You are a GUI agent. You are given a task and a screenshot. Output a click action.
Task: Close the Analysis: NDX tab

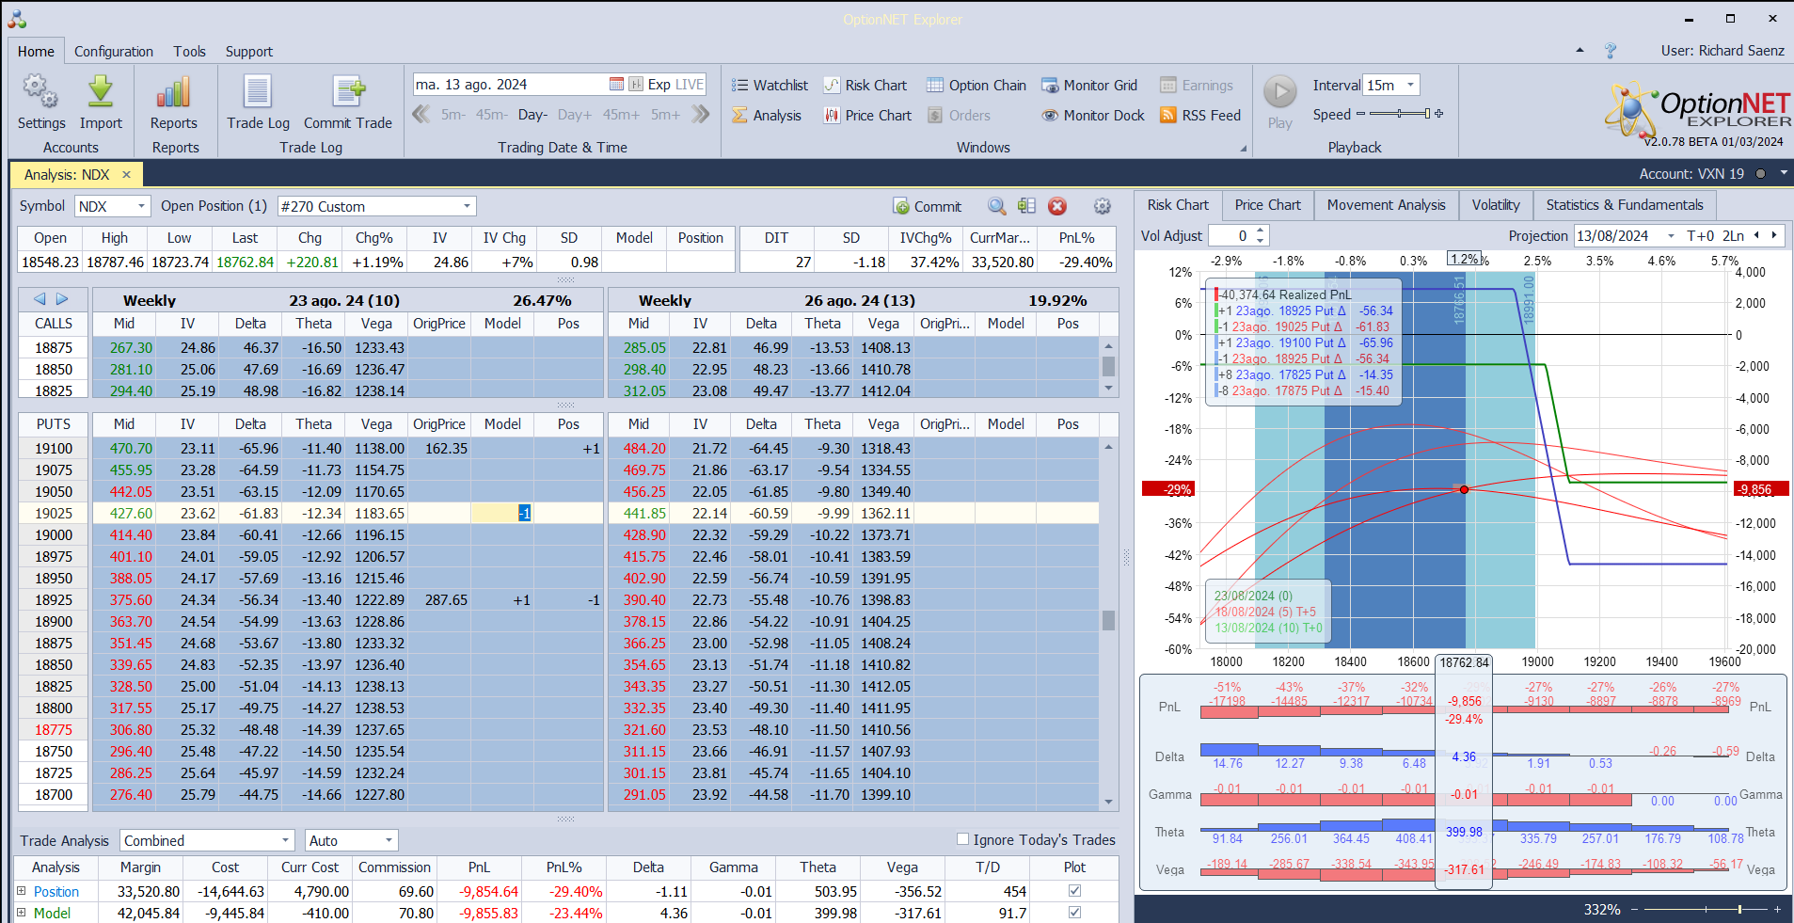coord(126,175)
